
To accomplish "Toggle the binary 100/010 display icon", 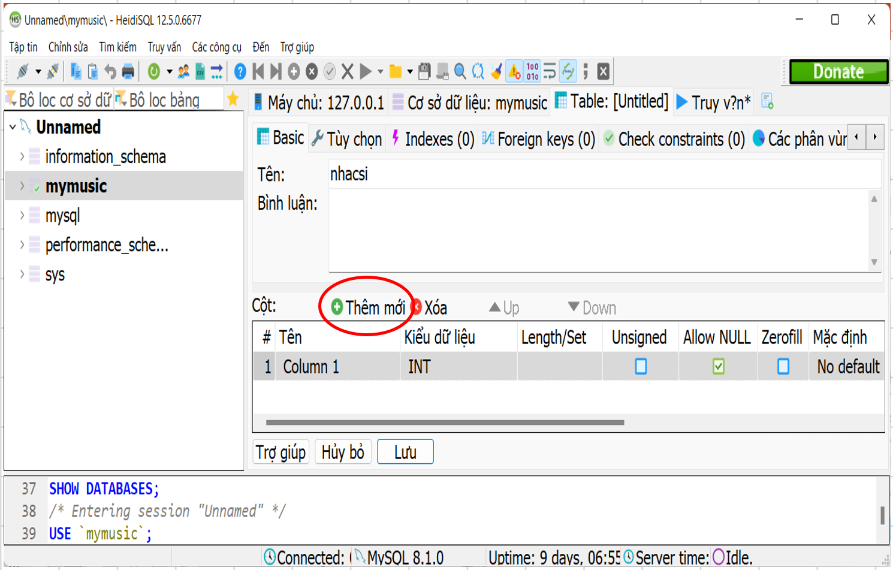I will coord(532,72).
